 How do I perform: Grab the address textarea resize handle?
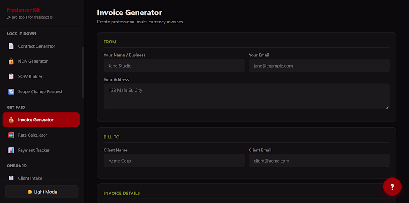coord(387,107)
